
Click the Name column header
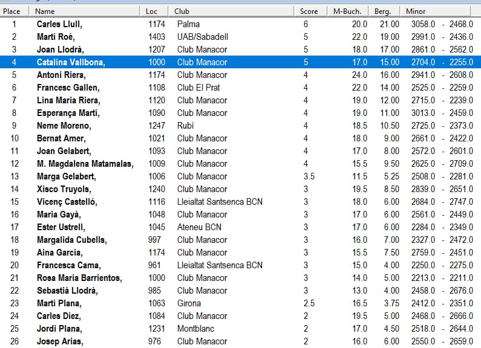45,11
